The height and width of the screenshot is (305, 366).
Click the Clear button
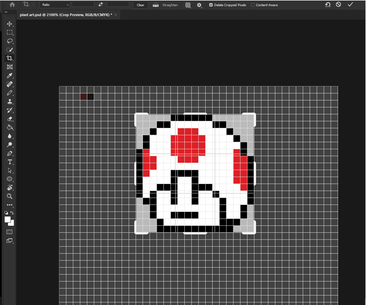[x=140, y=5]
